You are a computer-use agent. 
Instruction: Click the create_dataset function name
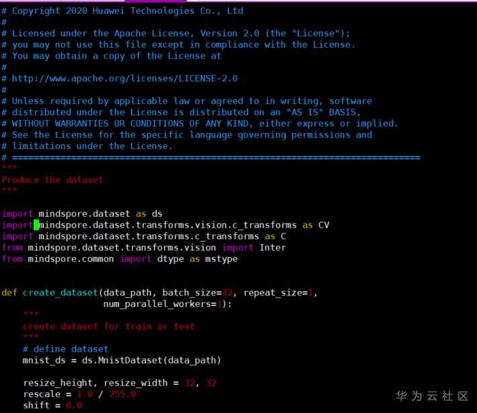click(60, 293)
